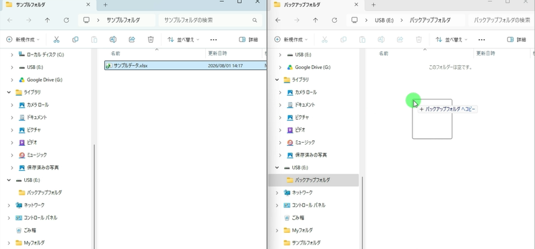
Task: Select サンプルフォルダ in right window tree
Action: coord(307,243)
